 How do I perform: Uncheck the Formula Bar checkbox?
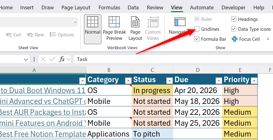pos(197,39)
